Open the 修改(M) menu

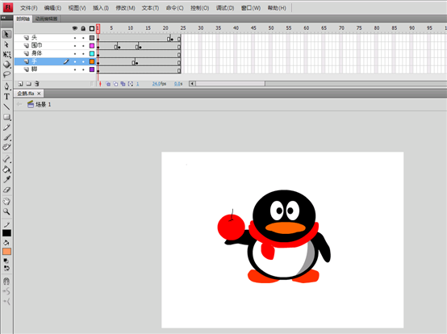click(125, 8)
